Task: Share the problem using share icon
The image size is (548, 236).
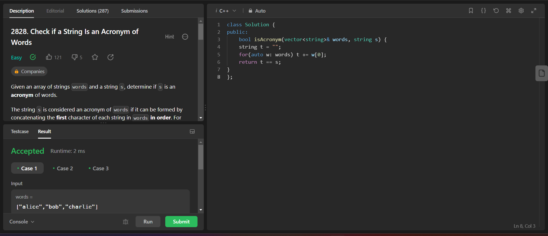Action: [x=110, y=57]
